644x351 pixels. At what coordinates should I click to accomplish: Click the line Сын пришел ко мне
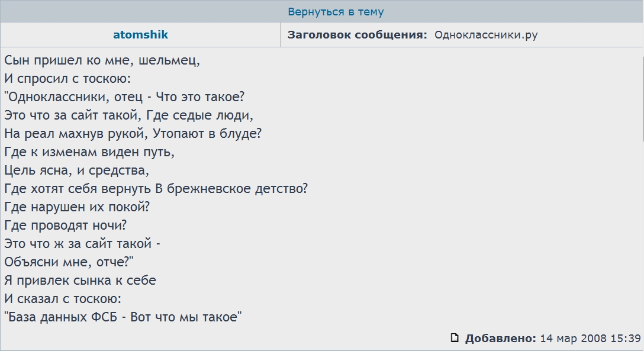(x=102, y=60)
